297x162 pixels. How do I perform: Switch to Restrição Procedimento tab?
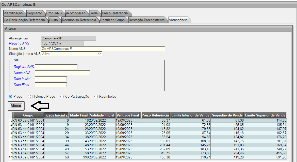coord(146,20)
